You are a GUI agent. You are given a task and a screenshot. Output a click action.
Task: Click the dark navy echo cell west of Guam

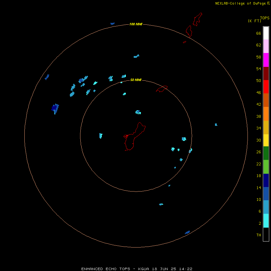click(55, 109)
